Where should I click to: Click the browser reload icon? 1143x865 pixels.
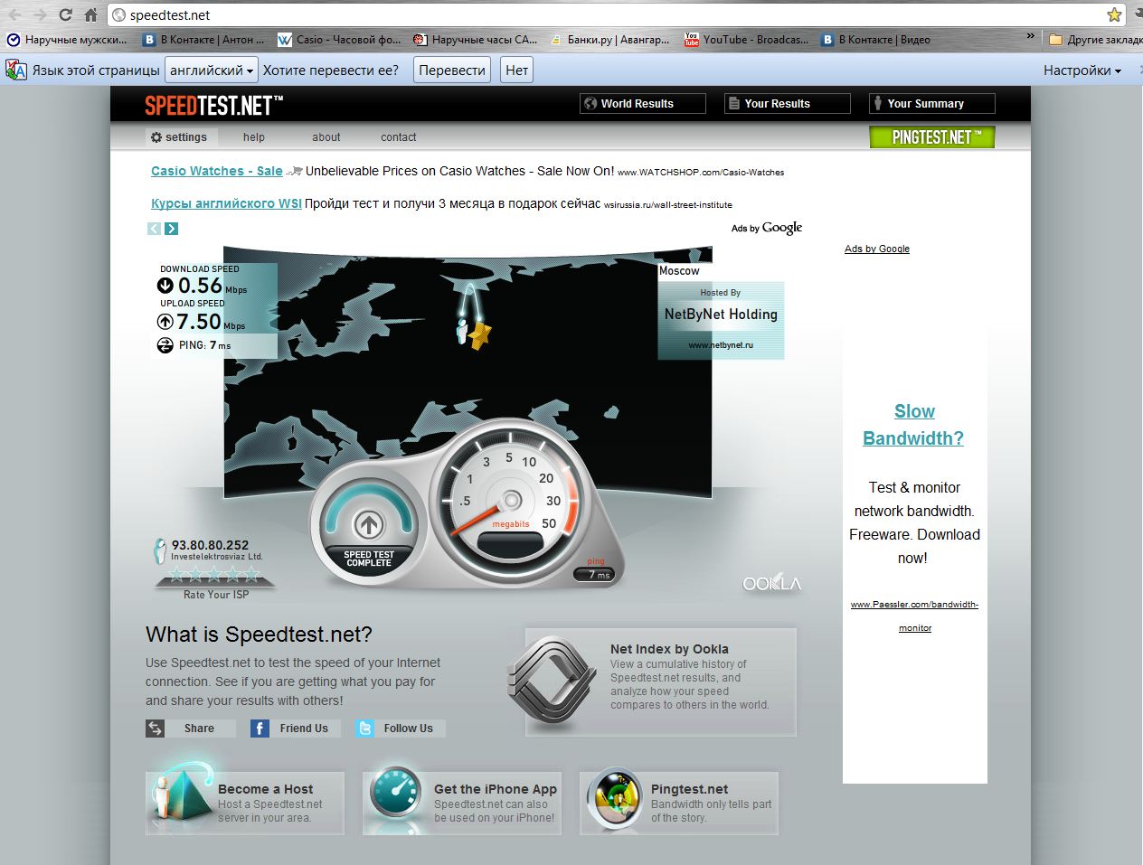[x=65, y=15]
